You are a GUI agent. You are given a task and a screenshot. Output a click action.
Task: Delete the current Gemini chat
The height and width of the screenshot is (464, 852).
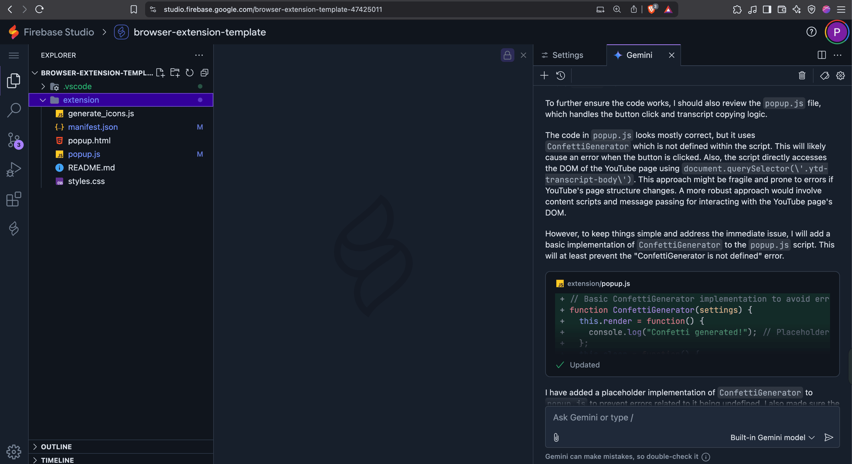pyautogui.click(x=802, y=76)
